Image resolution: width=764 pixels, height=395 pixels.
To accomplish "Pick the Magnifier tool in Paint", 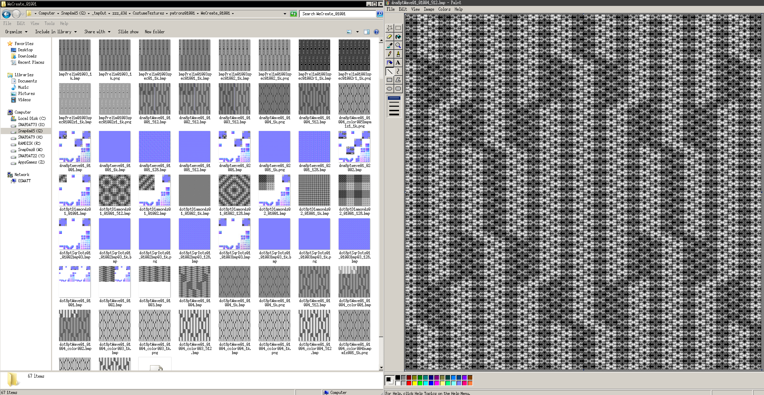I will tap(398, 45).
